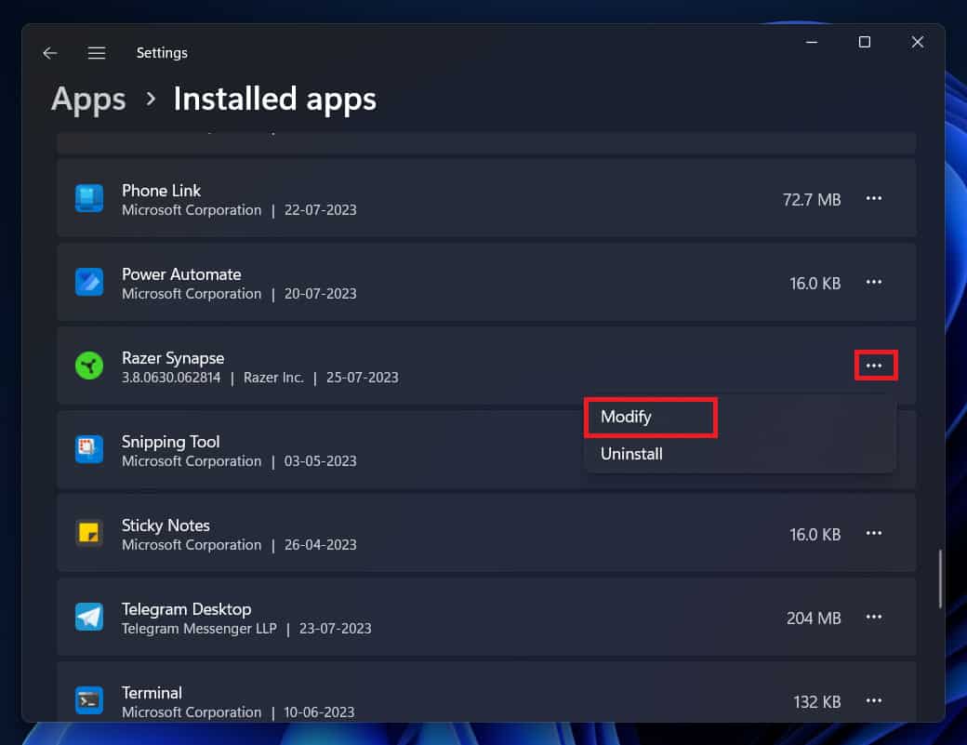This screenshot has height=745, width=967.
Task: Maximize the Settings window
Action: (x=865, y=42)
